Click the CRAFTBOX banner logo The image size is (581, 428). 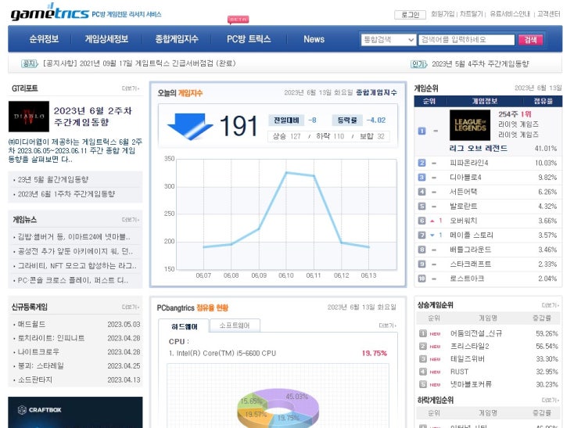pos(40,410)
